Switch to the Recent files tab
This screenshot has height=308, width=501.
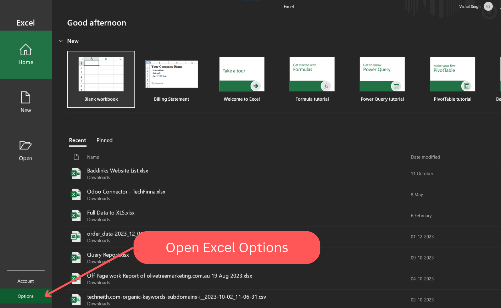click(x=77, y=140)
